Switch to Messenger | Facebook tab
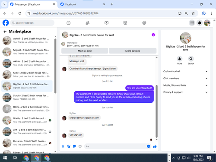Viewport: 216px width, 162px height. (32, 4)
